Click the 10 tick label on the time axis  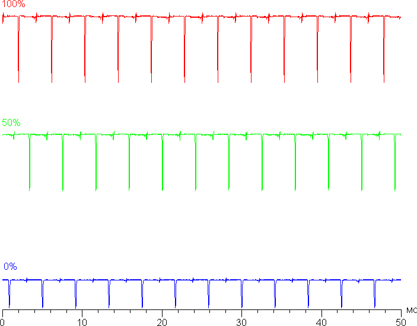pyautogui.click(x=82, y=322)
